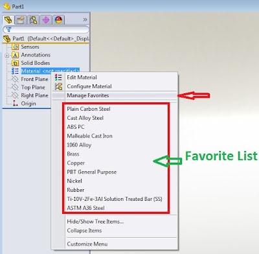This screenshot has height=254, width=259.
Task: Select the Sensors tree item
Action: [30, 47]
